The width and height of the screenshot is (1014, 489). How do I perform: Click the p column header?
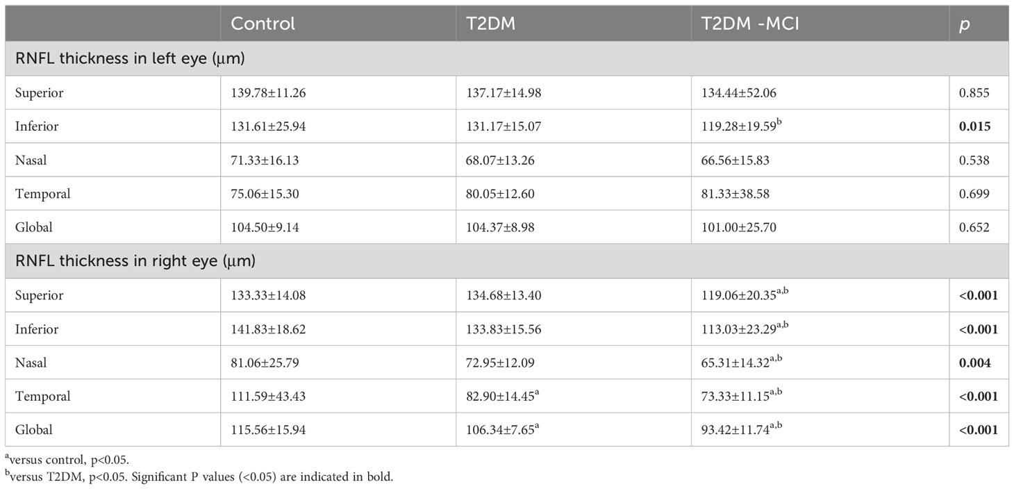coord(963,24)
